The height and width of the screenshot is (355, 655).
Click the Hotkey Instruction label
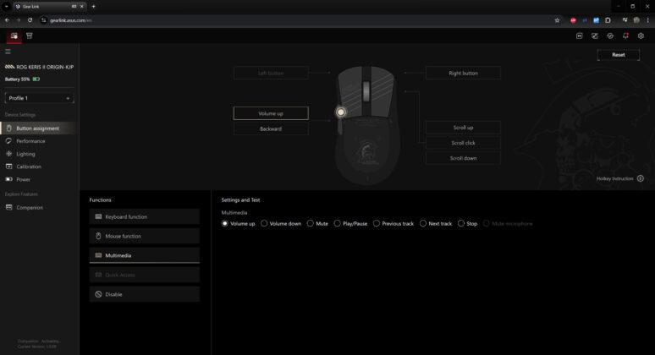(x=615, y=178)
